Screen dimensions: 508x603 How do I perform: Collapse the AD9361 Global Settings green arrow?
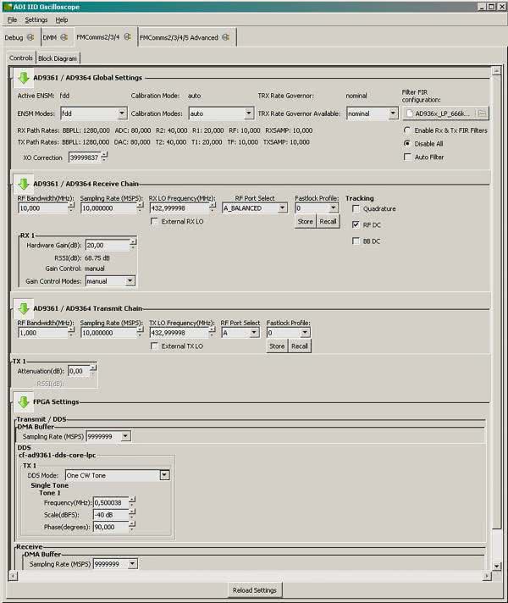click(x=23, y=79)
